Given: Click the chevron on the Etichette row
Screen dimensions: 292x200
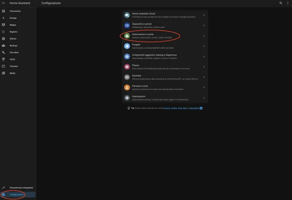Looking at the screenshot, I should (204, 77).
